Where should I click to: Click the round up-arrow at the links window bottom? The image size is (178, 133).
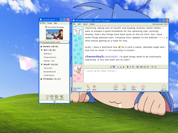click(x=54, y=101)
